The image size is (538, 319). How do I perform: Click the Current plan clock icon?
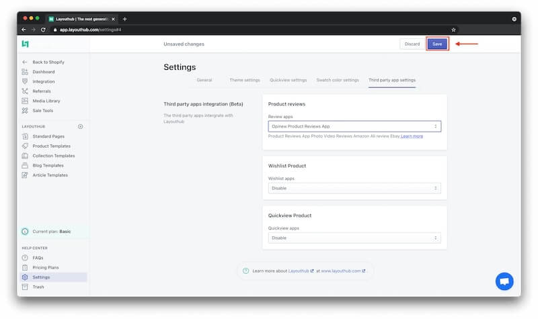25,231
